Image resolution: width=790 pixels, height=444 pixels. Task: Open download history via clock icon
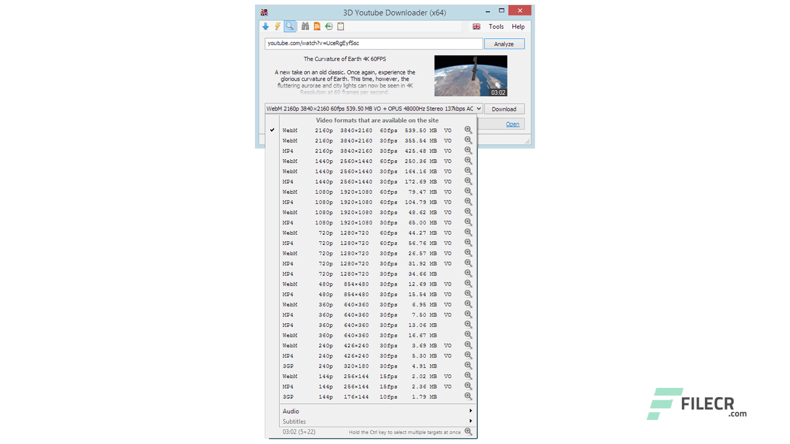point(328,26)
